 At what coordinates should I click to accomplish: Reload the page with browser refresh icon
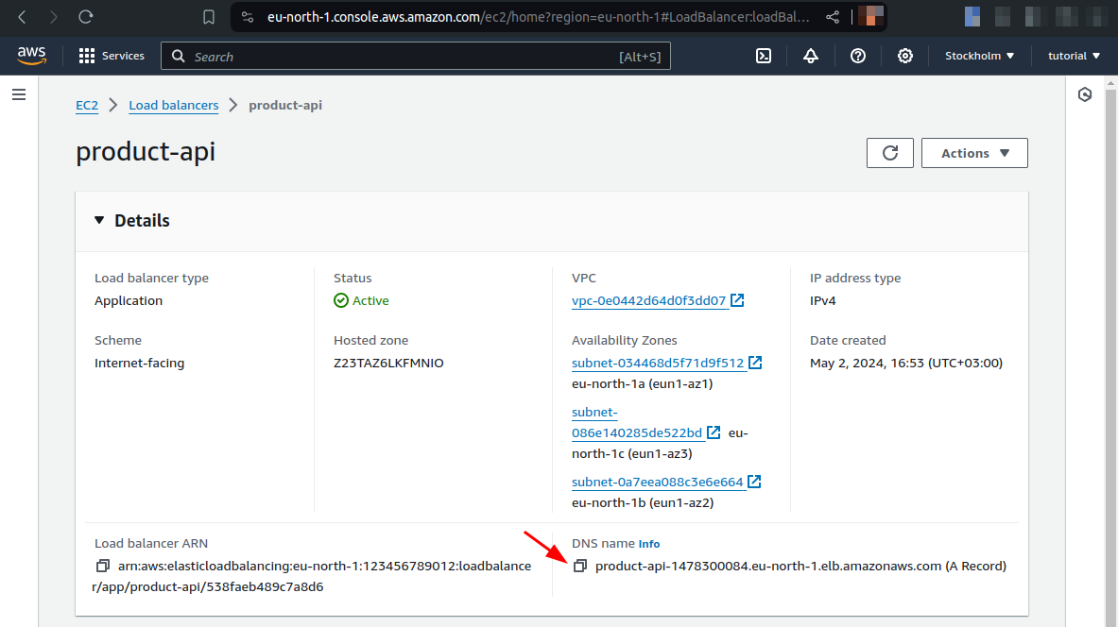click(86, 17)
